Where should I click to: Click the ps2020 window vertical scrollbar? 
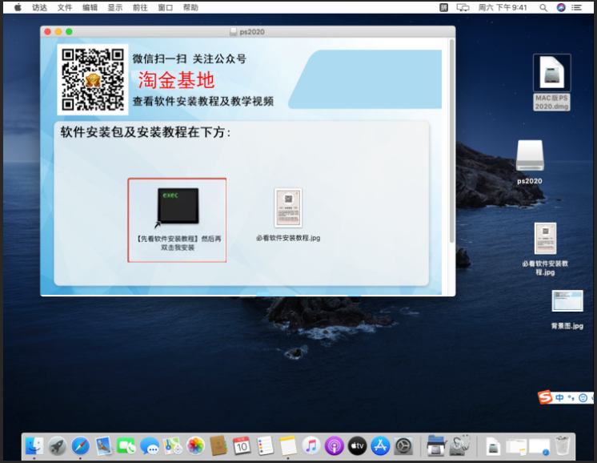click(451, 141)
